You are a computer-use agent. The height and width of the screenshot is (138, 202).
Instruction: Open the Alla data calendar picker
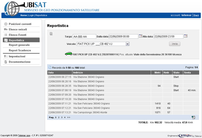click(185, 36)
